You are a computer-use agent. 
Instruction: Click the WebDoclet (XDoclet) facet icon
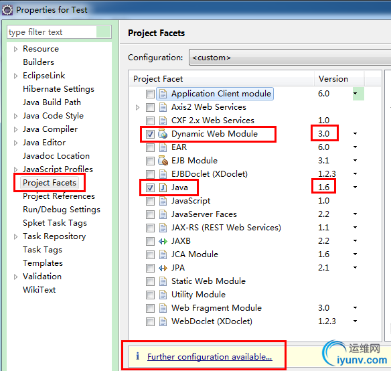(163, 321)
